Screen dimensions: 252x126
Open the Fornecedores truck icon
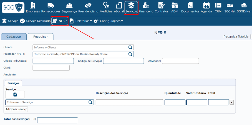(x=51, y=5)
